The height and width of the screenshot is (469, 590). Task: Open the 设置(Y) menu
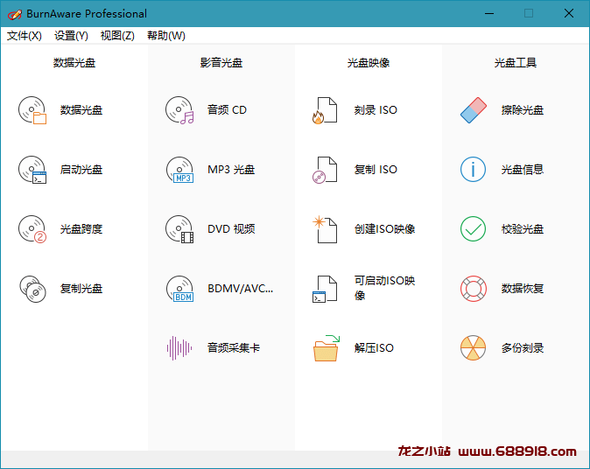(x=71, y=36)
